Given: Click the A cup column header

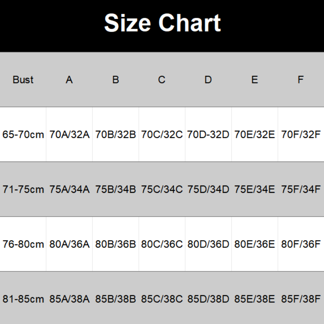Looking at the screenshot, I should (x=69, y=80).
